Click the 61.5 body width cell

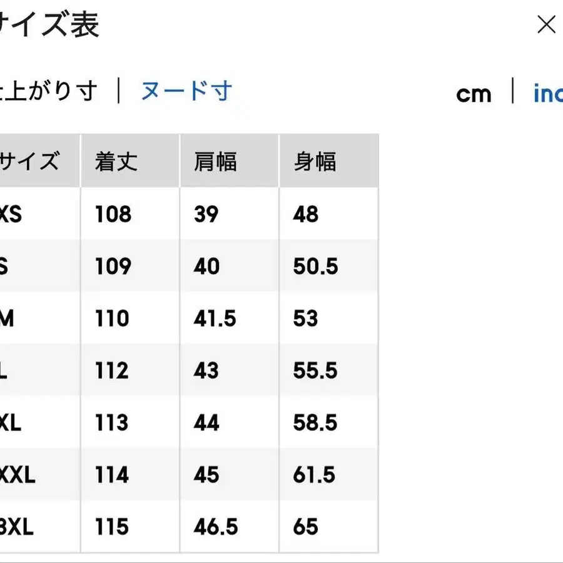tap(315, 475)
